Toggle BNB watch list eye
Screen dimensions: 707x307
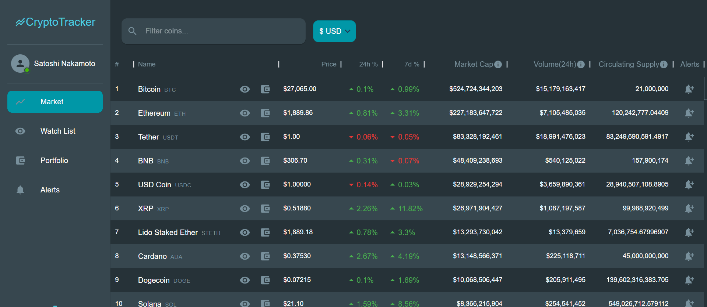(x=245, y=161)
